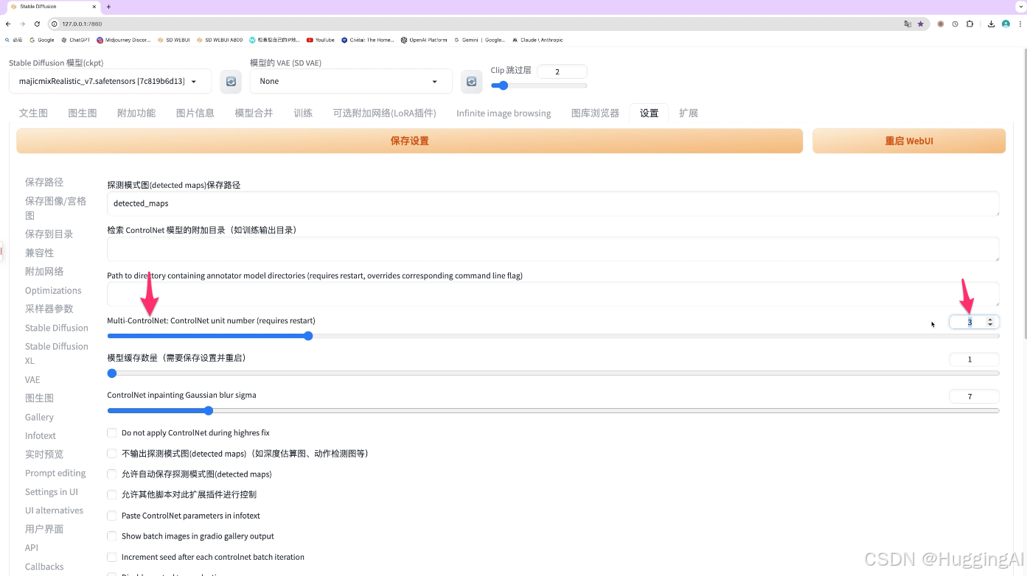Click the detected_maps path input field
This screenshot has width=1027, height=576.
click(x=553, y=203)
